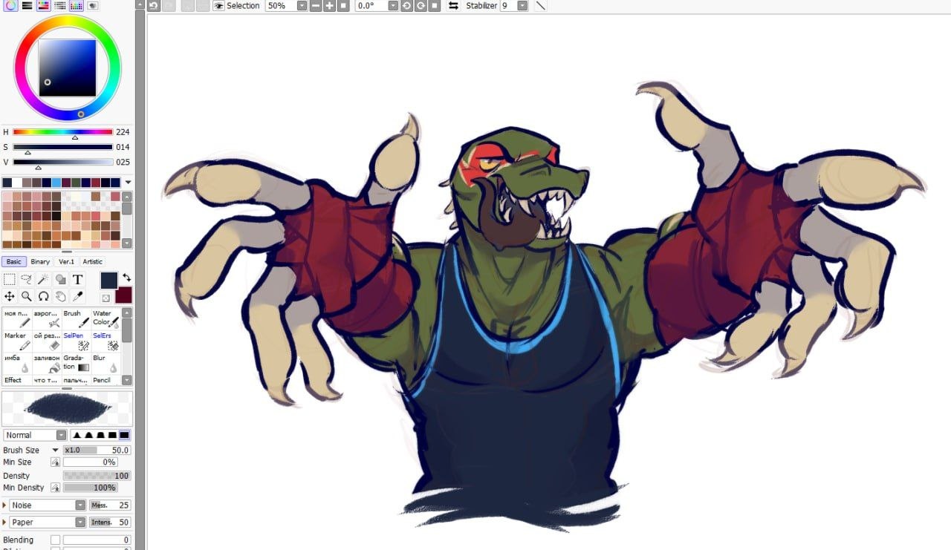This screenshot has width=951, height=550.
Task: Choose the SelPen selection pen preset
Action: tap(77, 341)
